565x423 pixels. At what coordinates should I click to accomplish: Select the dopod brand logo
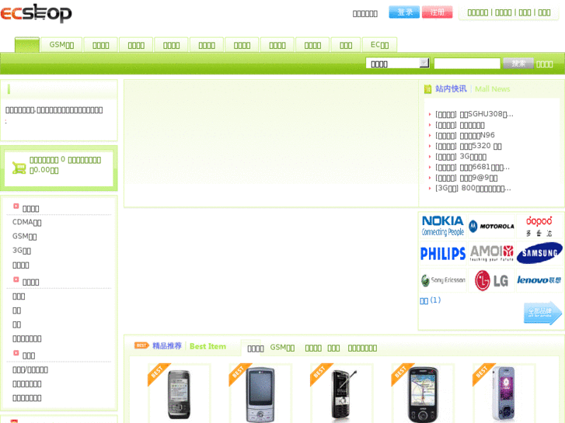pyautogui.click(x=539, y=226)
